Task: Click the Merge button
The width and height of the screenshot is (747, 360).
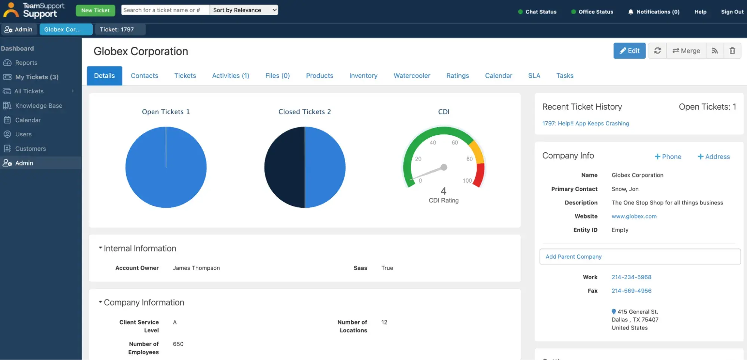Action: [x=686, y=51]
